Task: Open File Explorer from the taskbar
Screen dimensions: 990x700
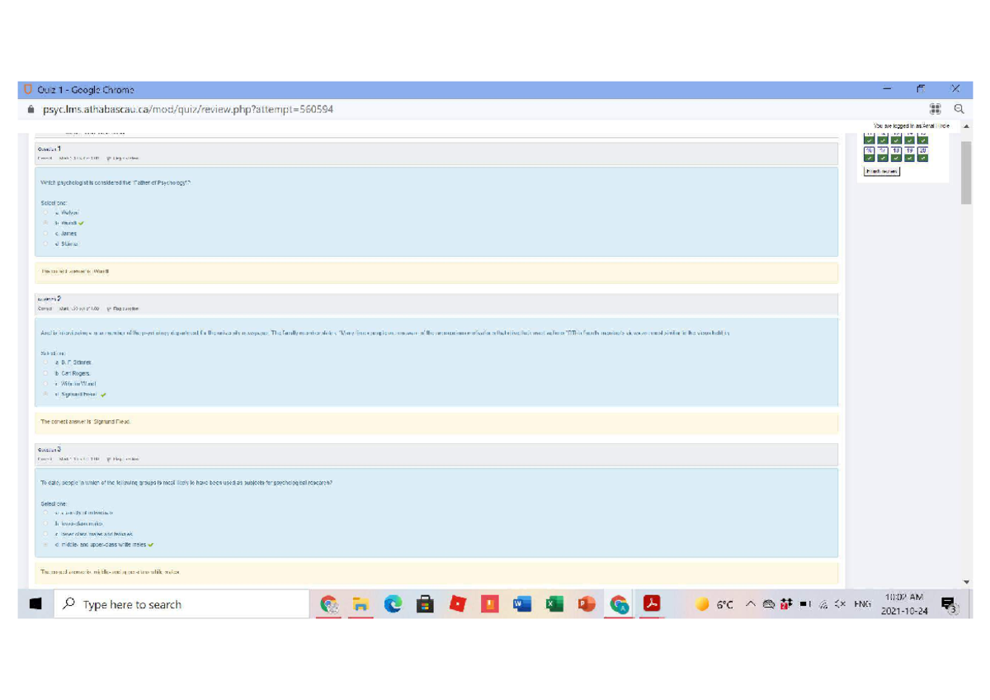Action: 361,604
